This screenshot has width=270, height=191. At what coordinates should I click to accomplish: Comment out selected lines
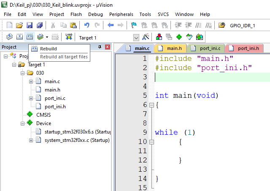click(198, 25)
